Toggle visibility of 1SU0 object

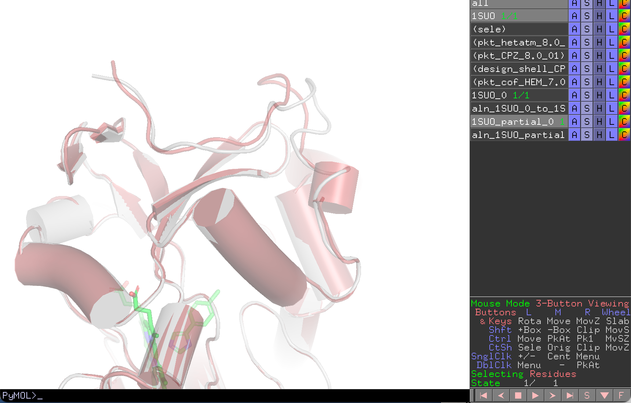tap(519, 16)
